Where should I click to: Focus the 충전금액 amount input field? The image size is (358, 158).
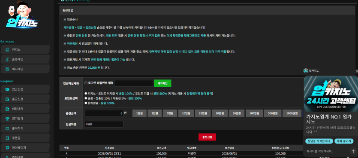pos(104,113)
